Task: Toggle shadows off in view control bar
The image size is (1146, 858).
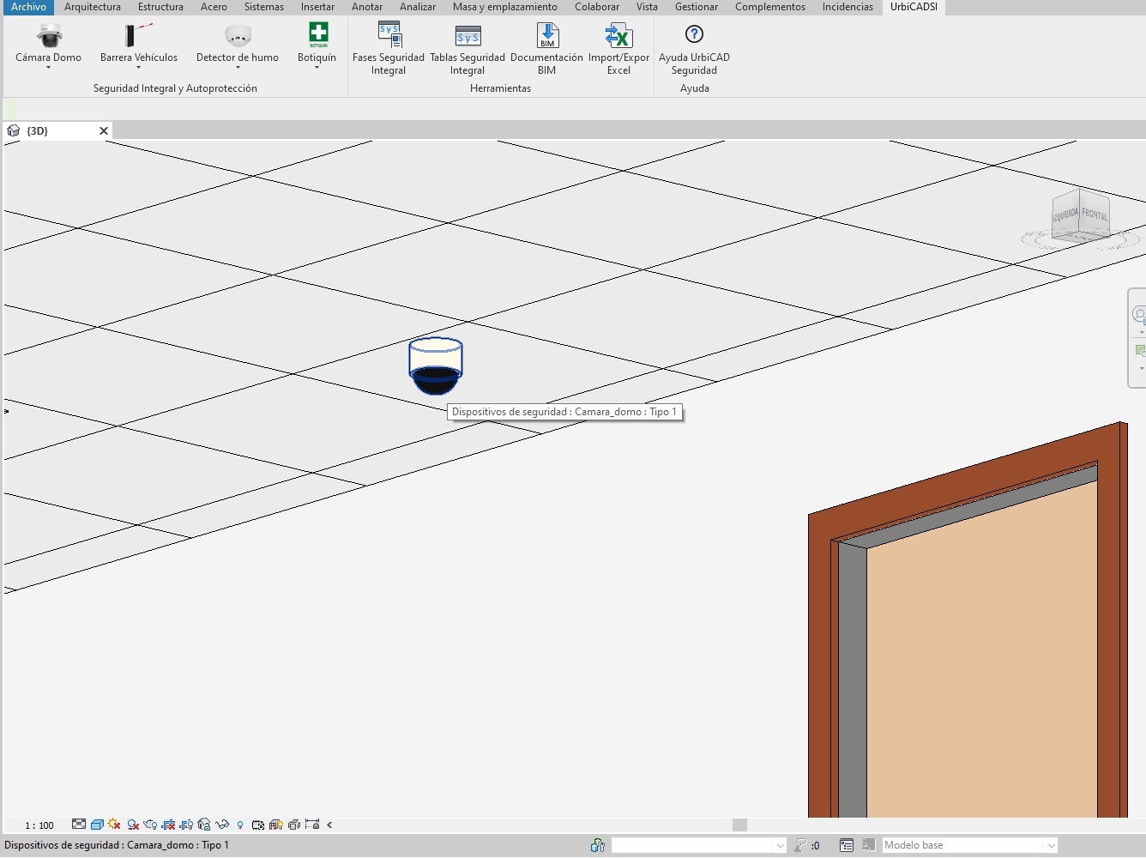Action: click(133, 825)
